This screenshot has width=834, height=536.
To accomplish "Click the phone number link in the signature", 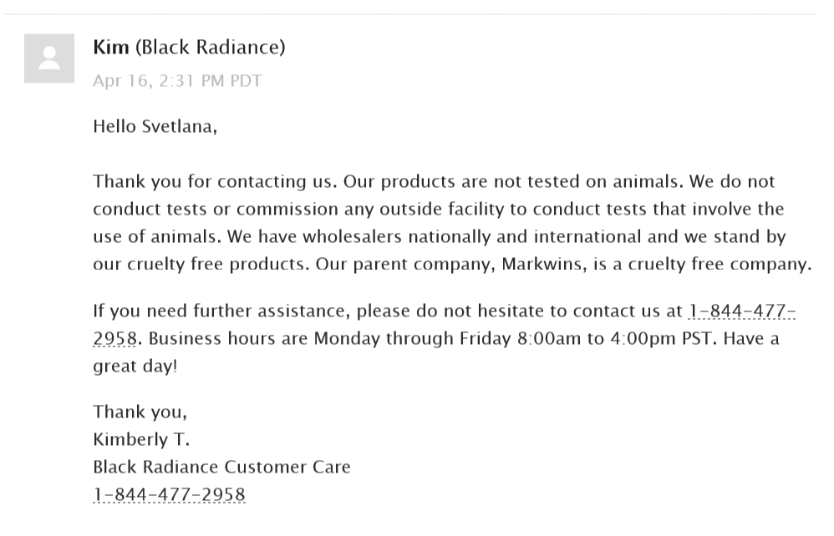I will (x=169, y=494).
